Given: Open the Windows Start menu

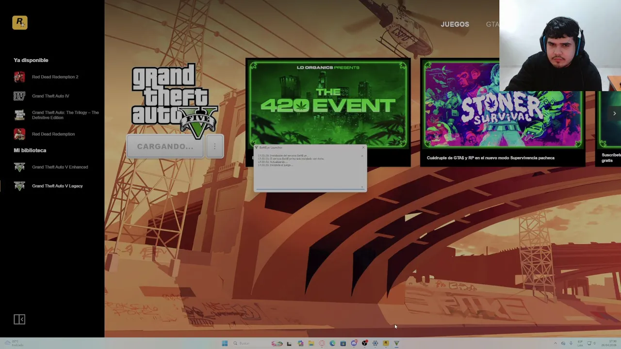Looking at the screenshot, I should [x=225, y=343].
